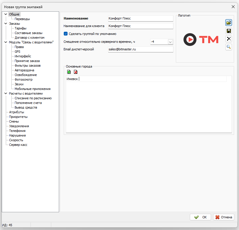Open logo file with folder icon
This screenshot has width=239, height=230.
tap(229, 23)
